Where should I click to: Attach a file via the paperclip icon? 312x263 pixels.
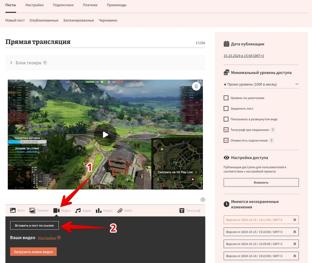click(x=120, y=210)
